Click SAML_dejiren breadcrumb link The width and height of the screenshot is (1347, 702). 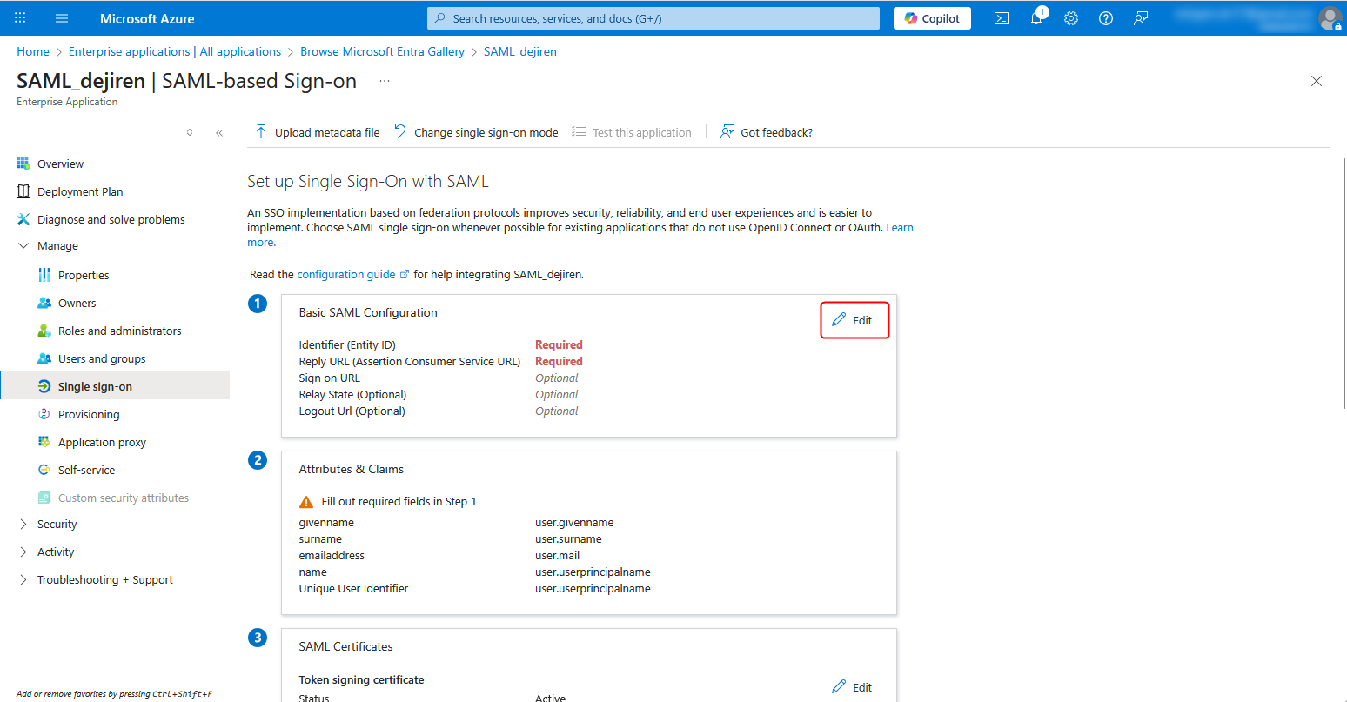(520, 51)
